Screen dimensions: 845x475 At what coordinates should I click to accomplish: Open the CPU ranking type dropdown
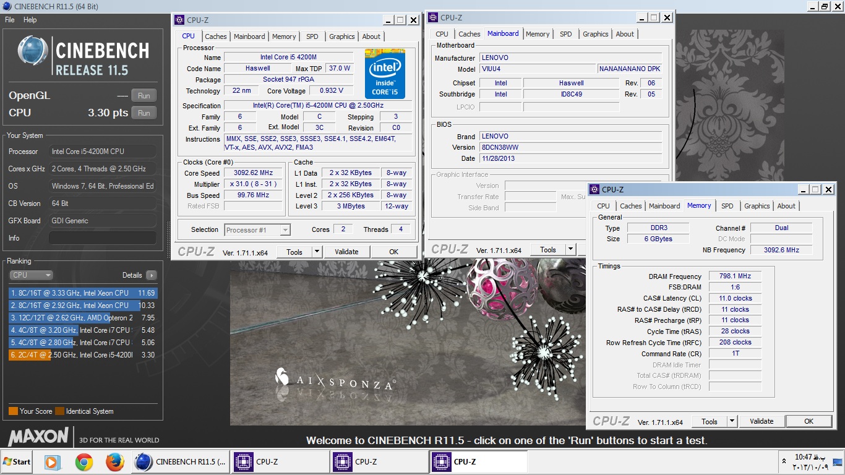tap(31, 275)
